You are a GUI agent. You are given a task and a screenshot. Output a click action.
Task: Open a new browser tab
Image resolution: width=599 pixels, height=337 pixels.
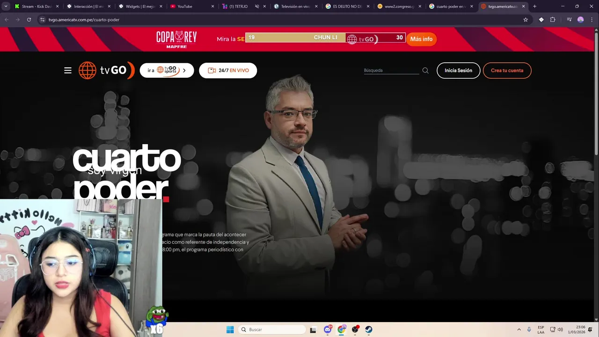click(534, 7)
